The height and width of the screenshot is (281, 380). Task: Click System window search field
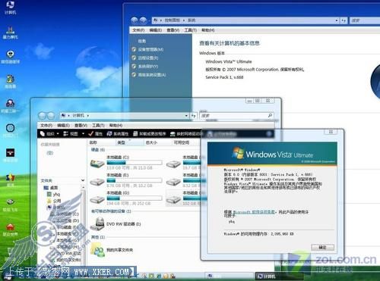[x=365, y=20]
